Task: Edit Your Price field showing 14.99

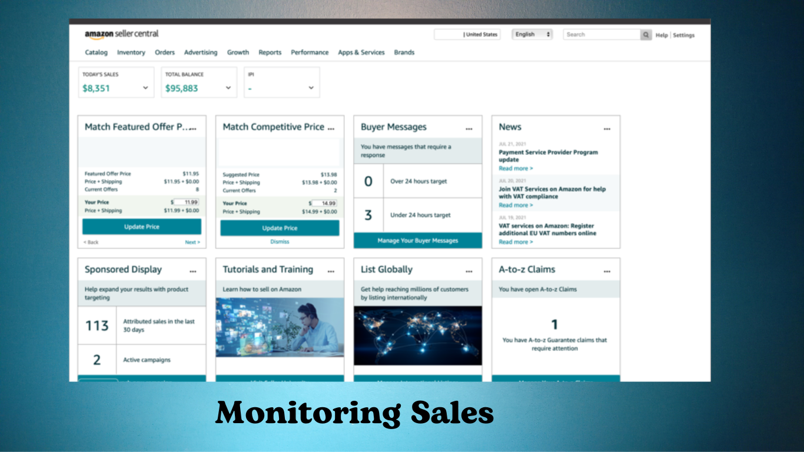Action: tap(324, 203)
